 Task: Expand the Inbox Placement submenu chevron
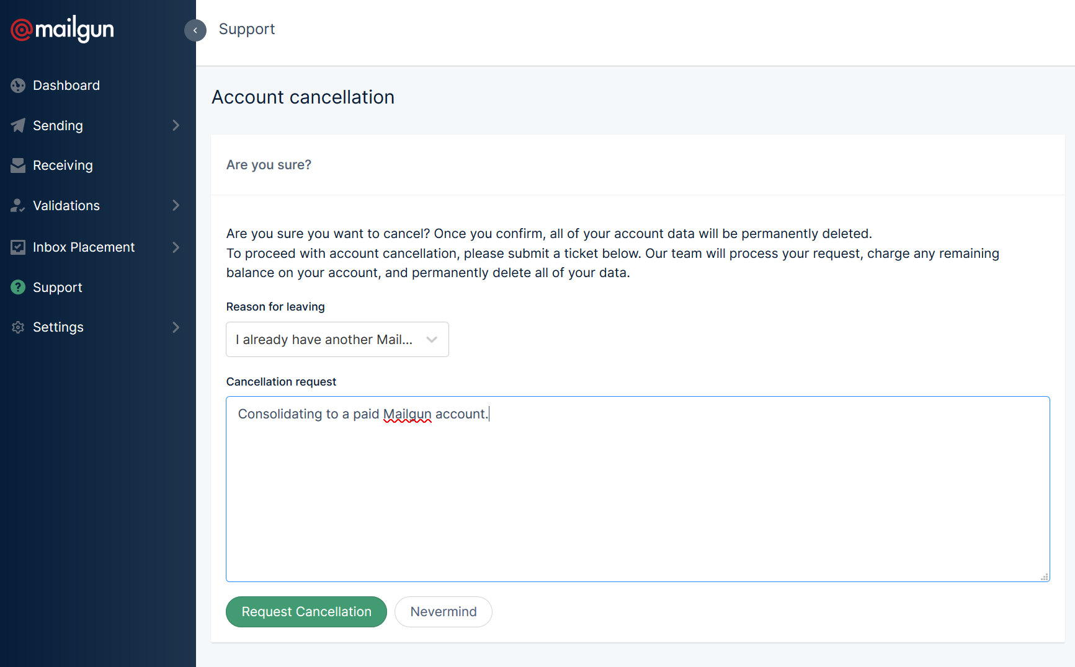click(x=176, y=247)
